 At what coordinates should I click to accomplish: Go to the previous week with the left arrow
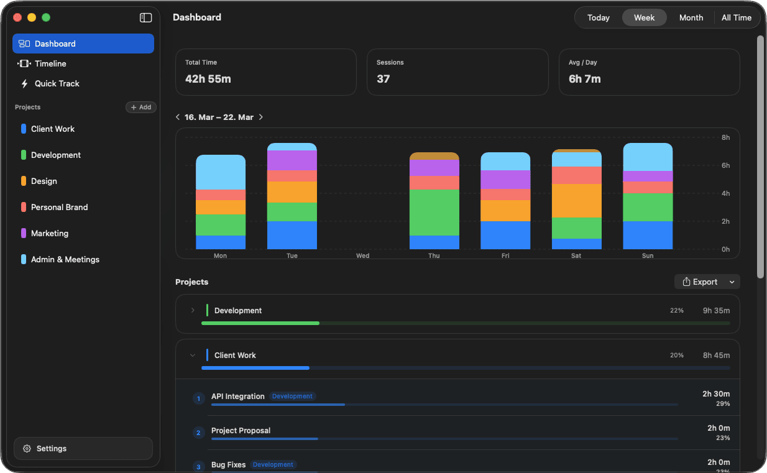[177, 117]
